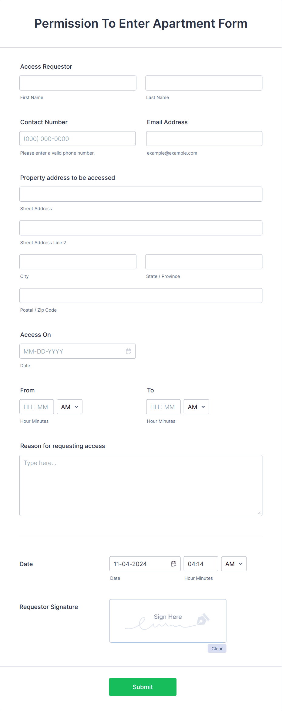Open the To AM/PM dropdown
Viewport: 282px width, 711px height.
coord(196,407)
